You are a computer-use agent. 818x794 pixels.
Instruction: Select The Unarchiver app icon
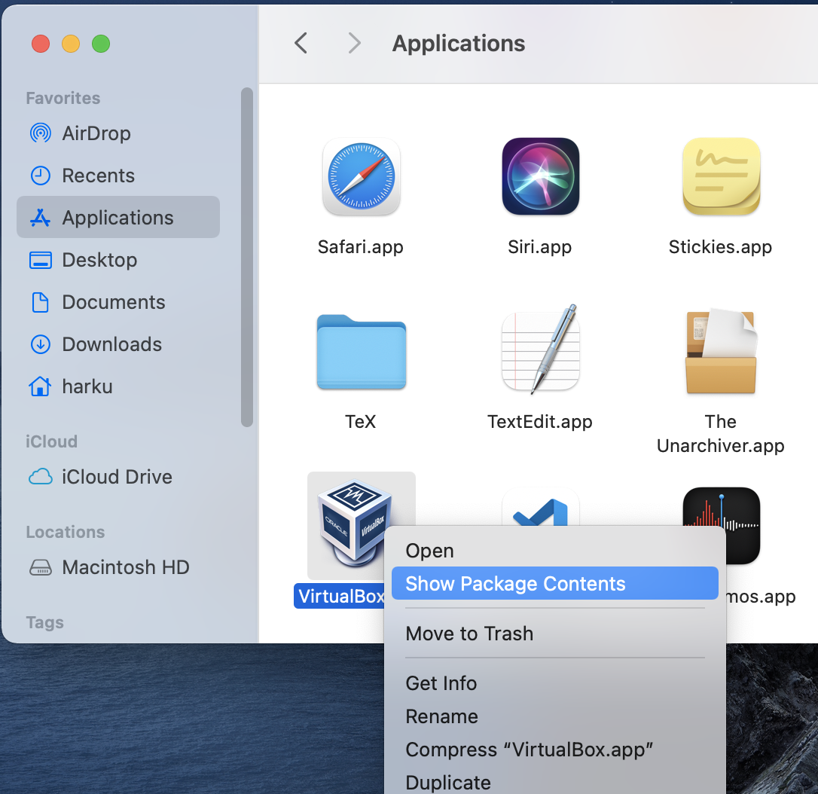721,350
